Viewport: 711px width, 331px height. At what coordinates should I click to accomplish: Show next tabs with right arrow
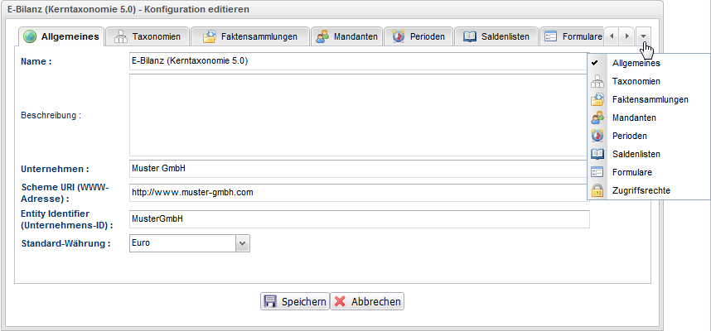626,36
